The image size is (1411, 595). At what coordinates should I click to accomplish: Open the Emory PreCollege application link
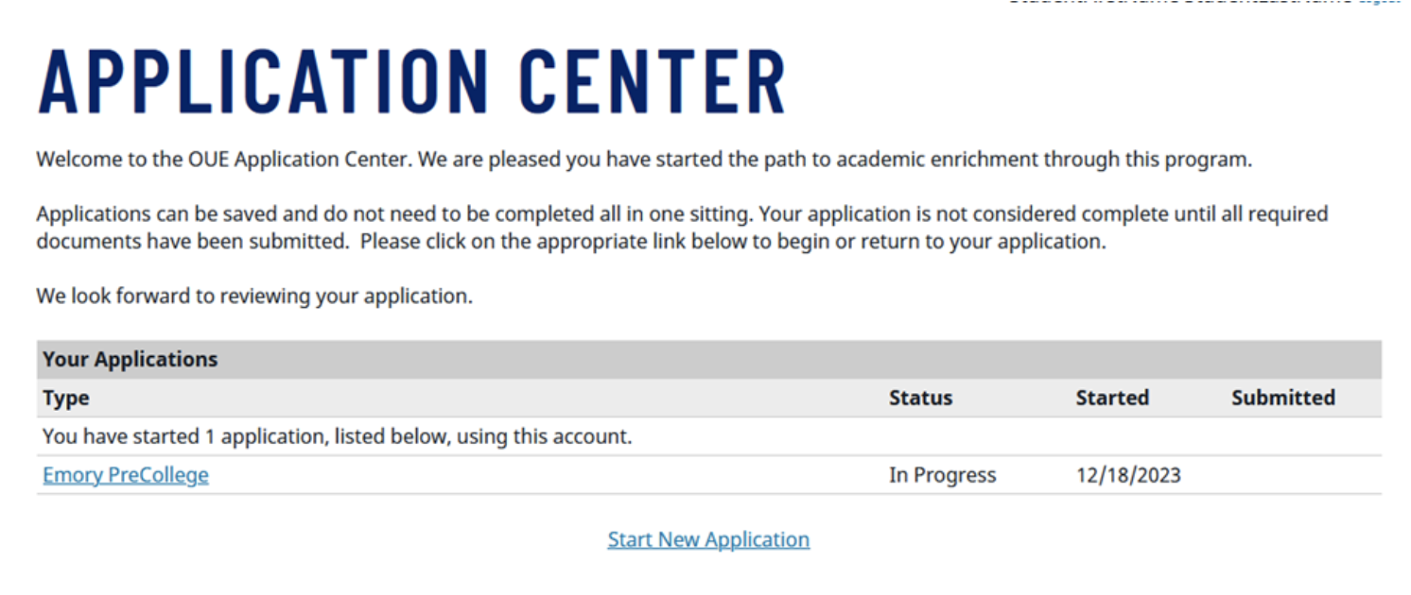(126, 475)
